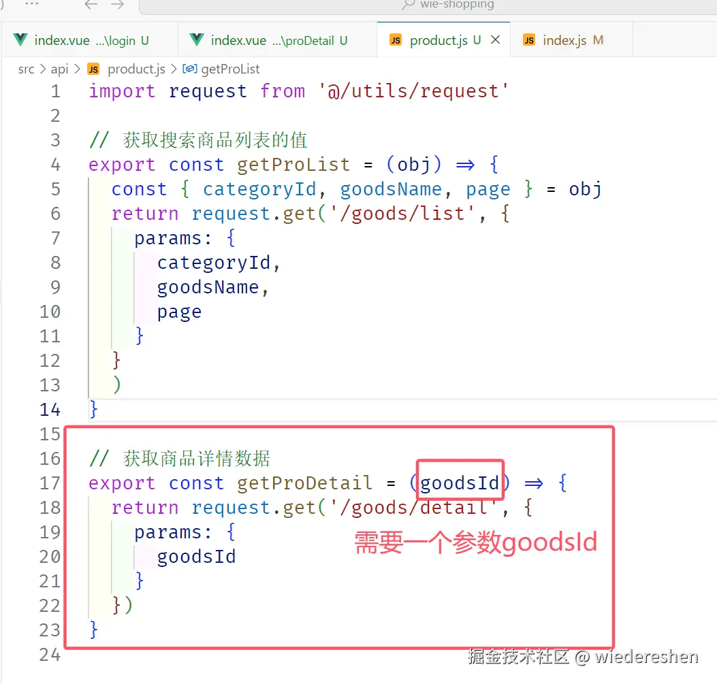Switch to the index.vue proDetail tab

tap(278, 40)
